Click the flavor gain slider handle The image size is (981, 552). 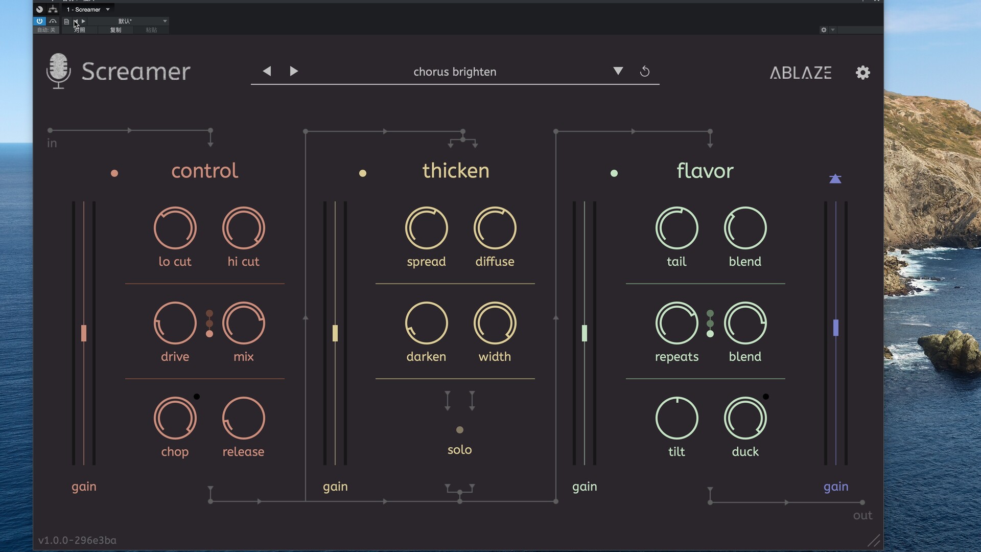585,333
